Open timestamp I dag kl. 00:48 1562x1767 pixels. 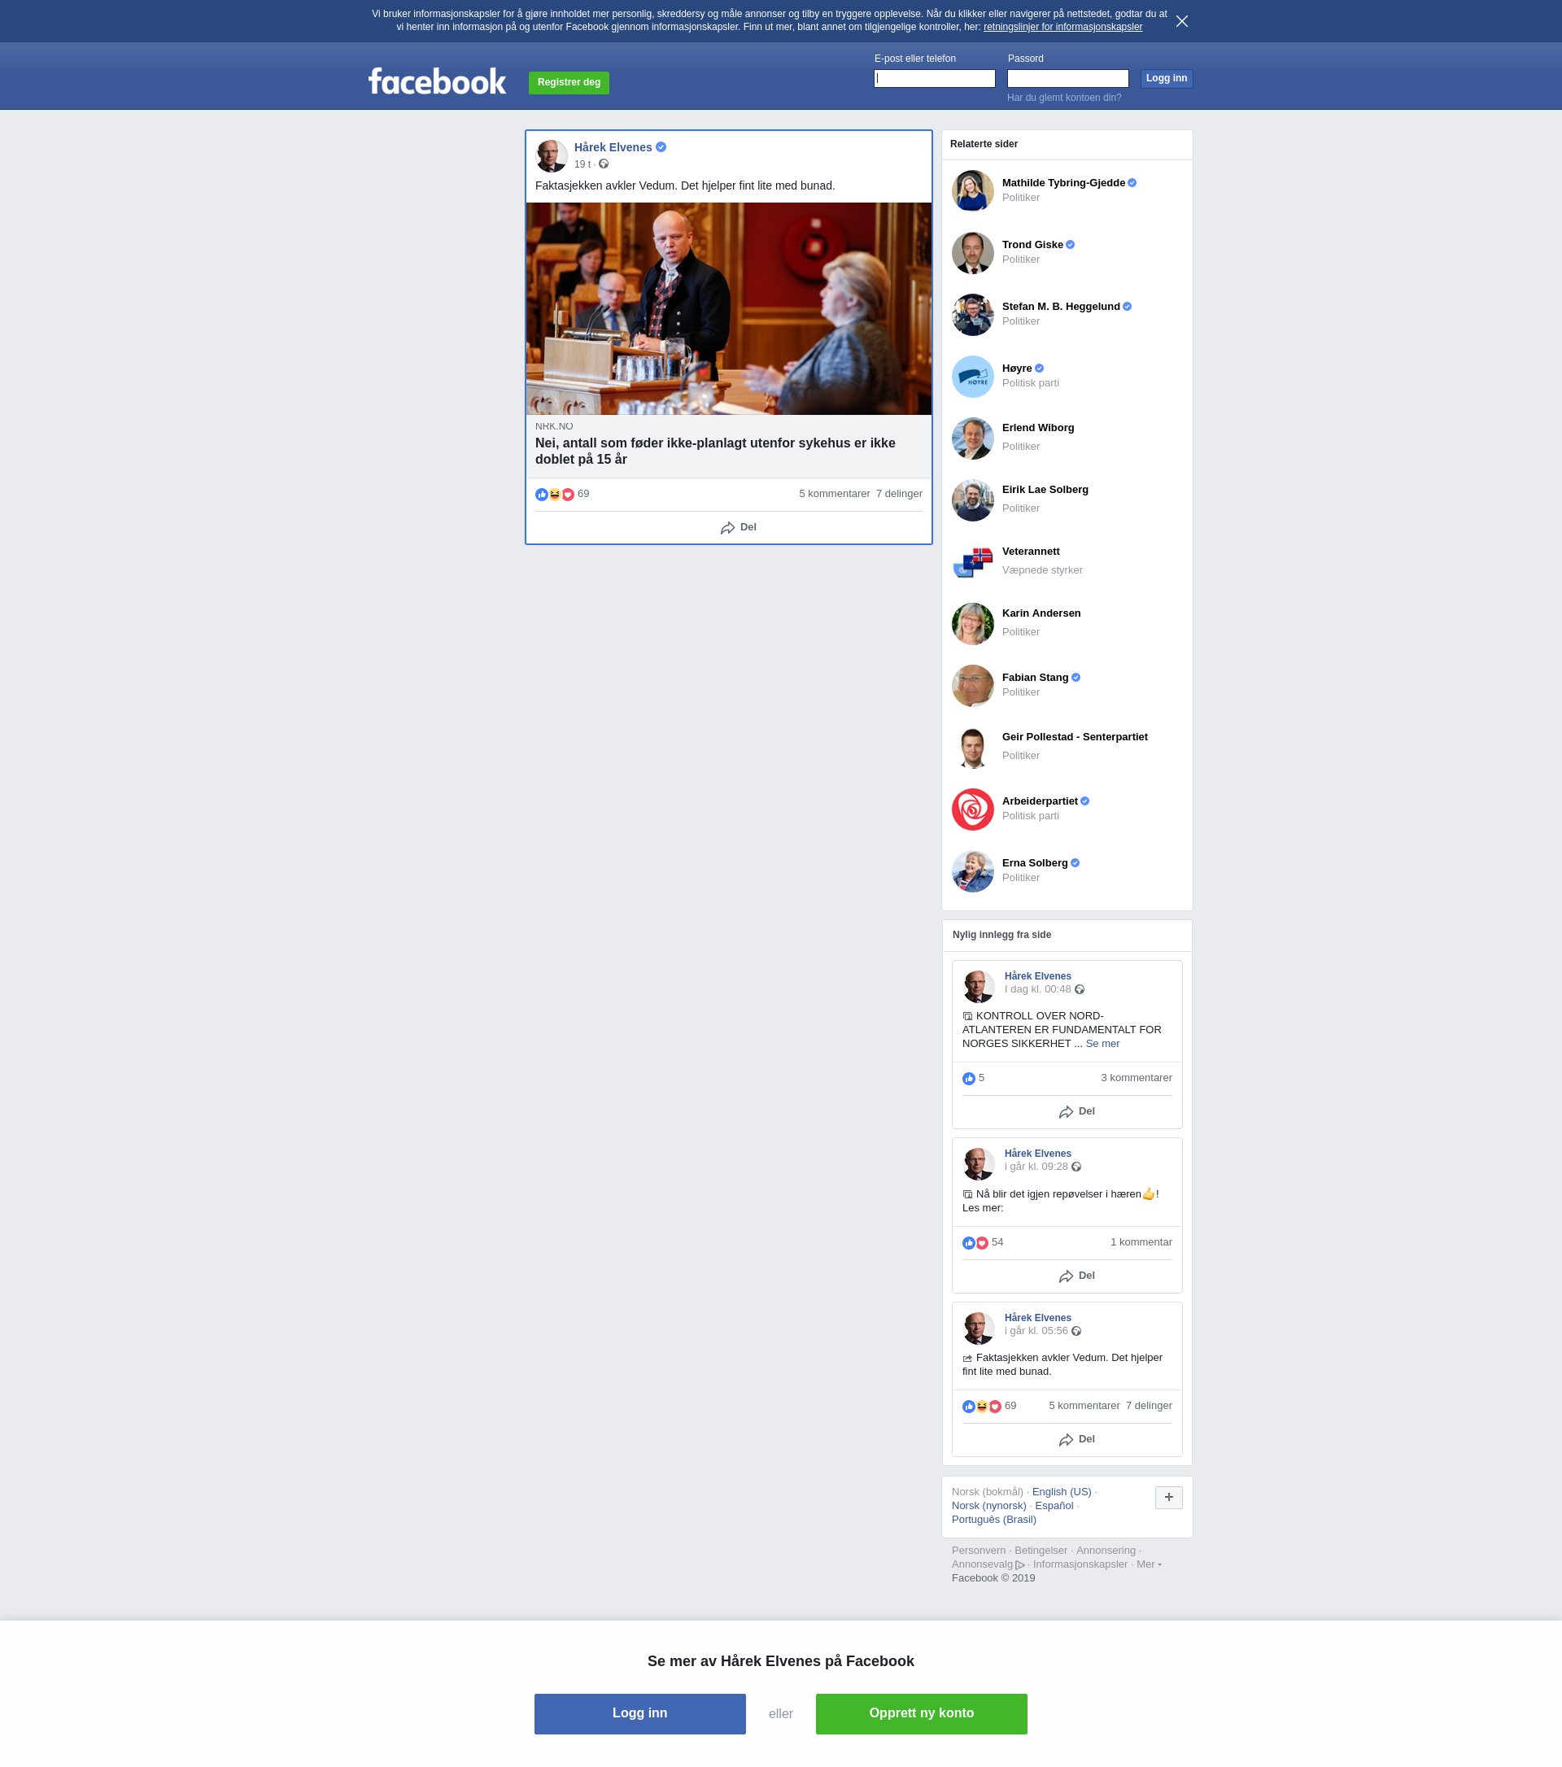[x=1037, y=989]
